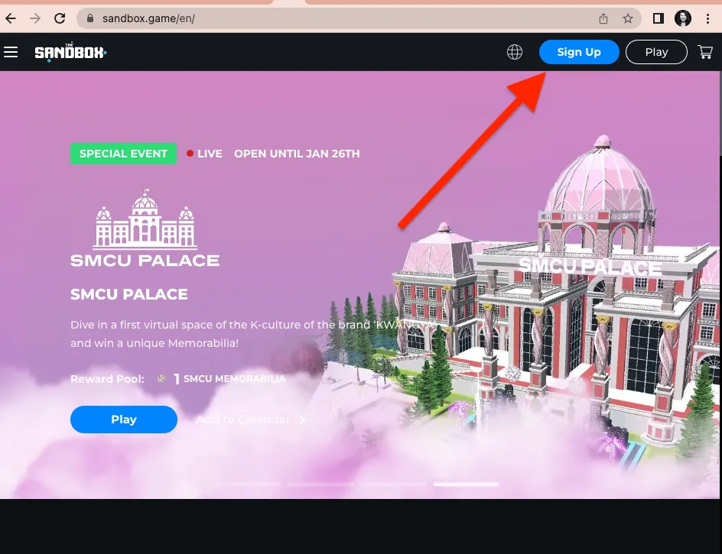View site info via the lock icon
This screenshot has width=722, height=554.
pyautogui.click(x=90, y=18)
